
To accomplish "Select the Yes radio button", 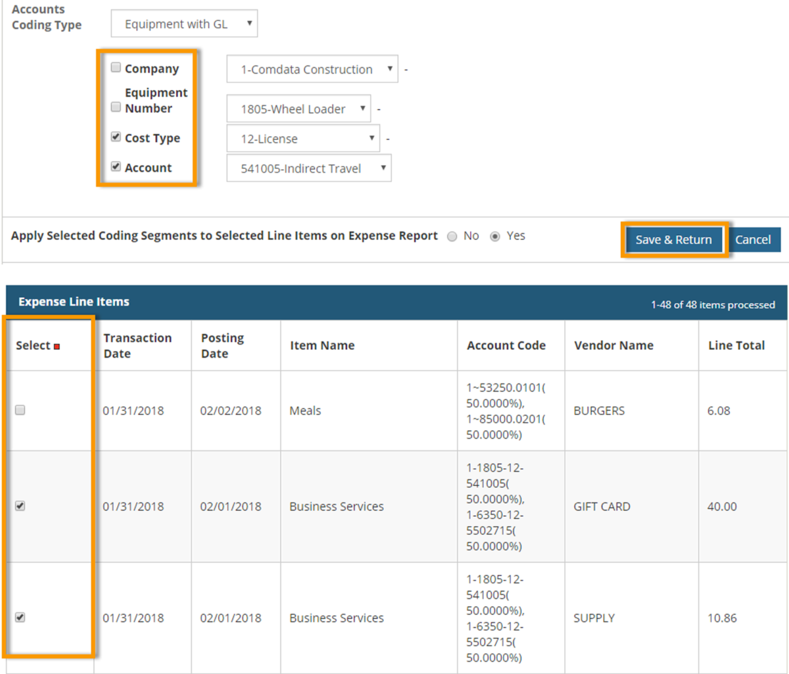I will click(x=494, y=235).
